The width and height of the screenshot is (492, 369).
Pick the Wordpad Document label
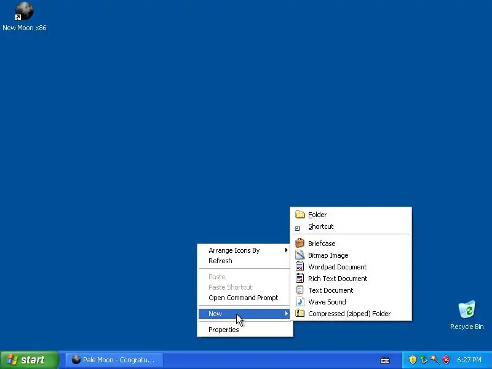(x=337, y=267)
